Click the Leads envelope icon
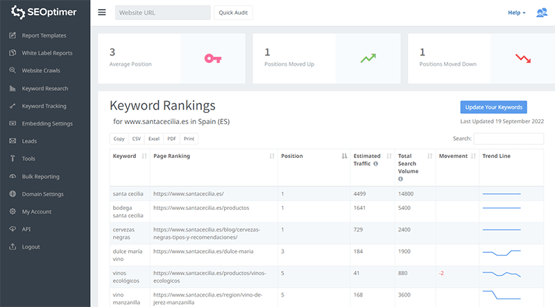The height and width of the screenshot is (307, 555). (x=12, y=141)
